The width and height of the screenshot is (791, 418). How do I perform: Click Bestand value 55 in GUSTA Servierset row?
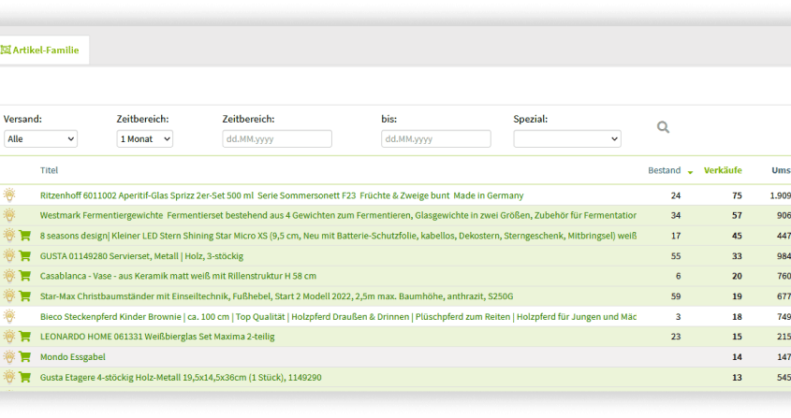(676, 256)
